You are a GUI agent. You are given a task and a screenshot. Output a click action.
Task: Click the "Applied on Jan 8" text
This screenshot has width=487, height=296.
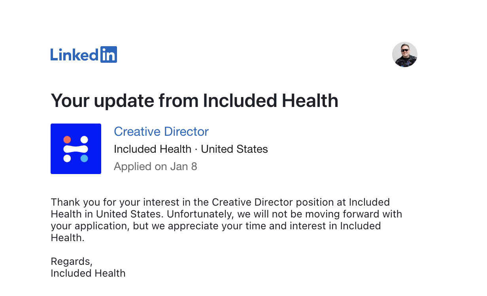click(155, 167)
